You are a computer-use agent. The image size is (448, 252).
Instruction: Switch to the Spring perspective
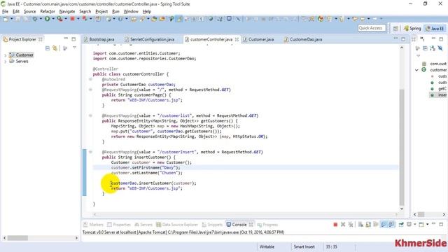(412, 28)
